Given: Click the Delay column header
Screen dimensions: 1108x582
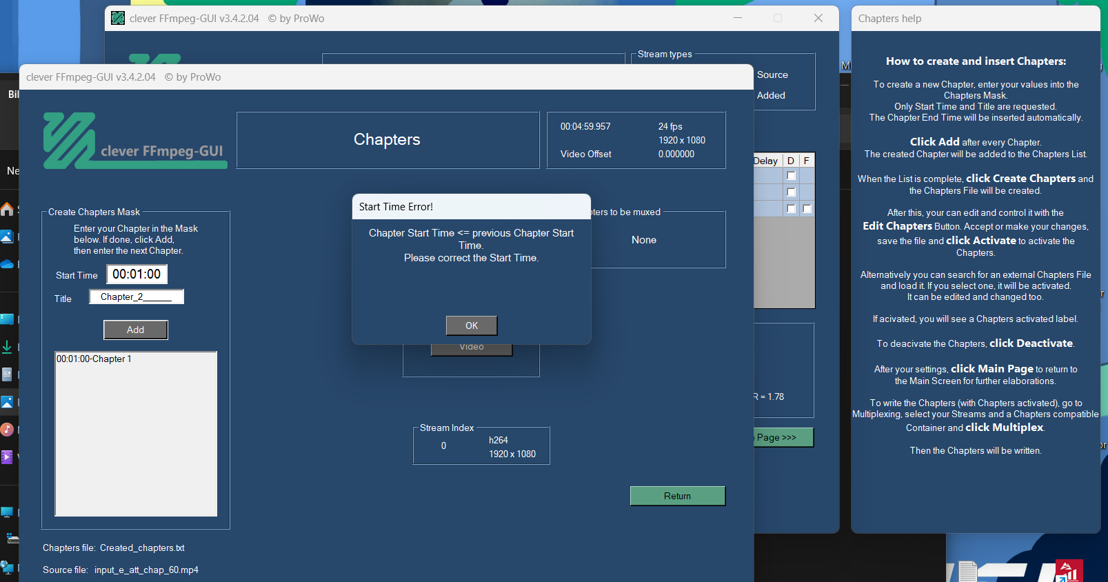Looking at the screenshot, I should (767, 161).
